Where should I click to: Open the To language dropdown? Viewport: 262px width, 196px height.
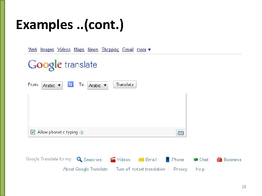[98, 85]
